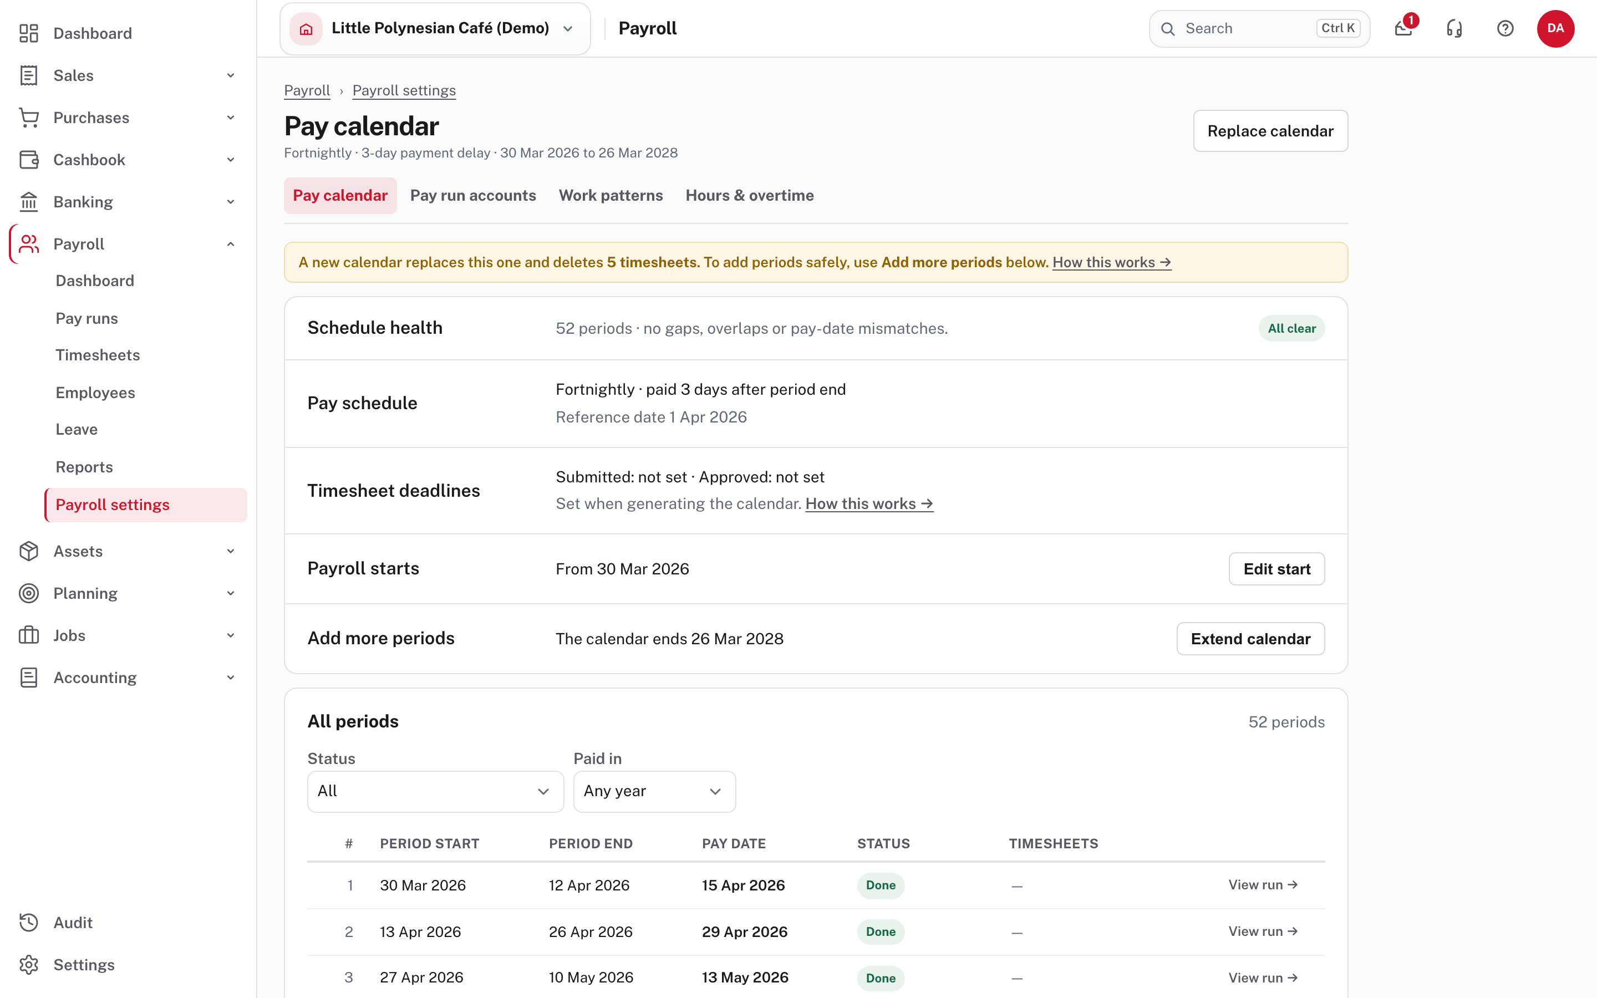Screen dimensions: 1597x998
Task: Click the Edit start button
Action: point(1277,569)
